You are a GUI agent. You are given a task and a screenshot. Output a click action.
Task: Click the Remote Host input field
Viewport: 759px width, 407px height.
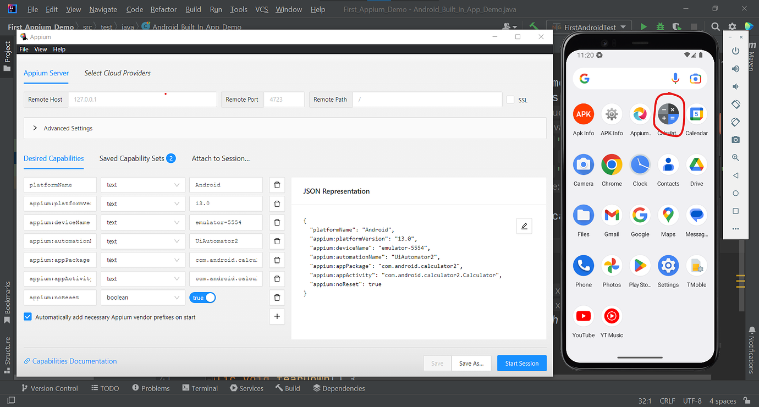[x=142, y=100]
